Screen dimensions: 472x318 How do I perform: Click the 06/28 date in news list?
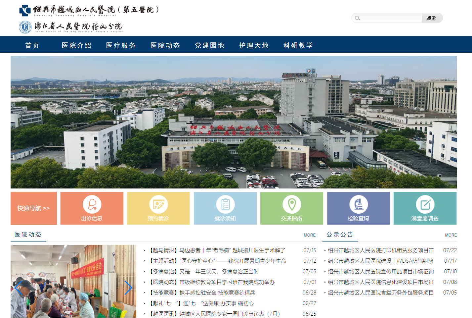click(x=310, y=293)
